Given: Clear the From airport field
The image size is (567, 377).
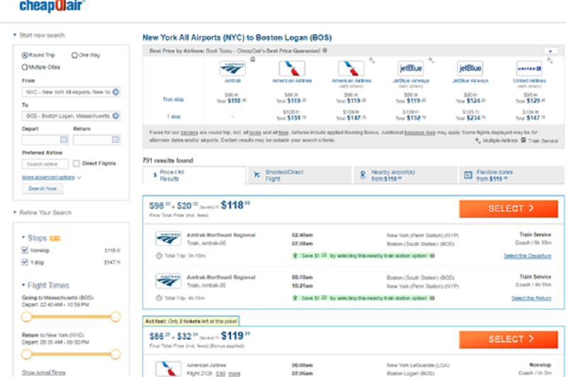Looking at the screenshot, I should 116,92.
